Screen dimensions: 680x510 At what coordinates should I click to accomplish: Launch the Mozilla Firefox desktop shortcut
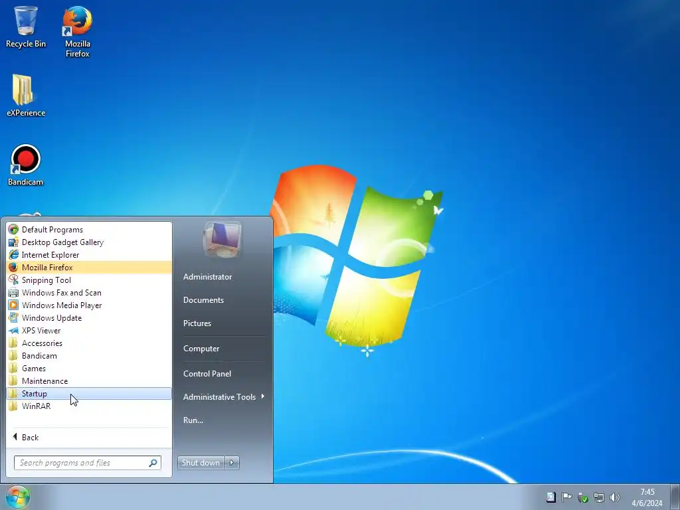click(78, 32)
